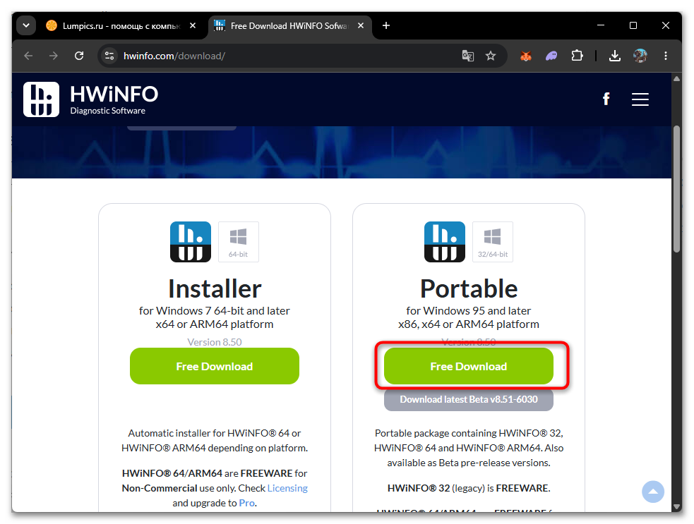Open the Facebook page icon
The height and width of the screenshot is (524, 694).
coord(606,99)
